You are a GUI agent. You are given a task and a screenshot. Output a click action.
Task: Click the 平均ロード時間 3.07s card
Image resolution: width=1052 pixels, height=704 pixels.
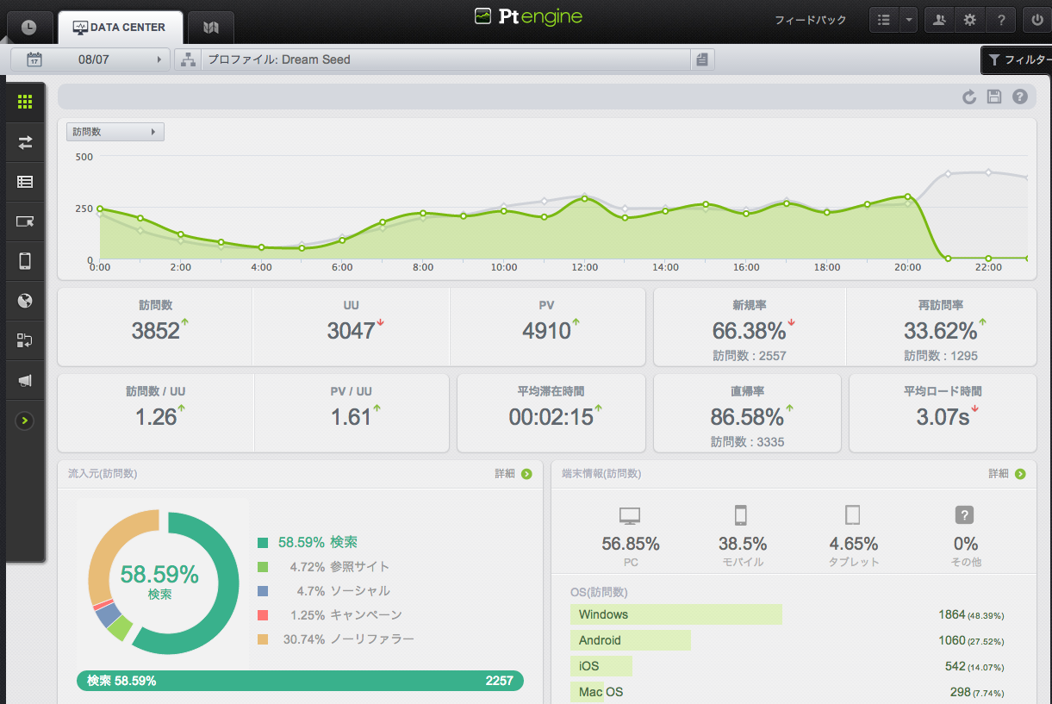tap(943, 413)
